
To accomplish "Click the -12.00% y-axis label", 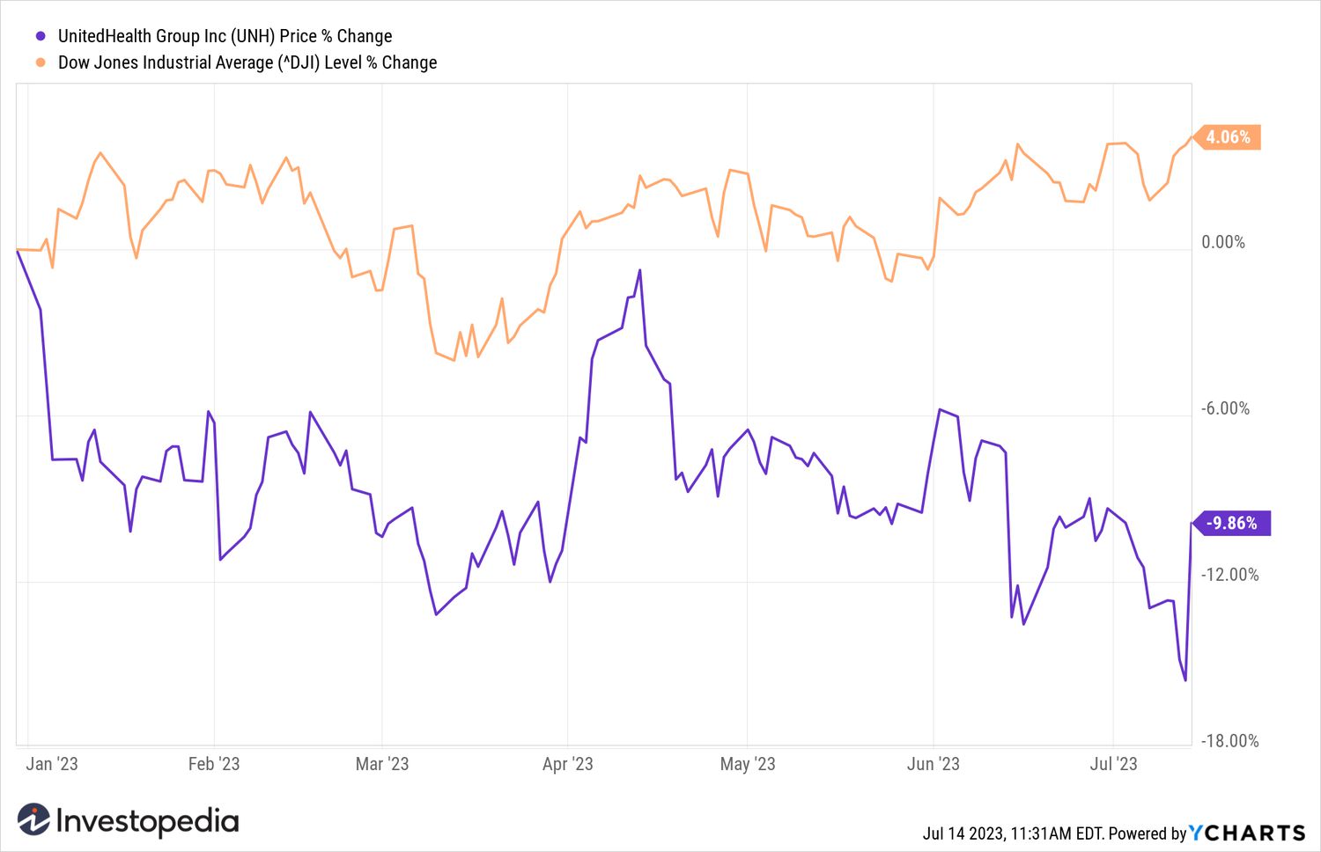I will 1229,575.
